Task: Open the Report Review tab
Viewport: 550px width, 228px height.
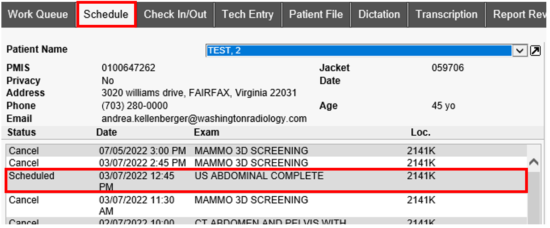Action: point(521,14)
